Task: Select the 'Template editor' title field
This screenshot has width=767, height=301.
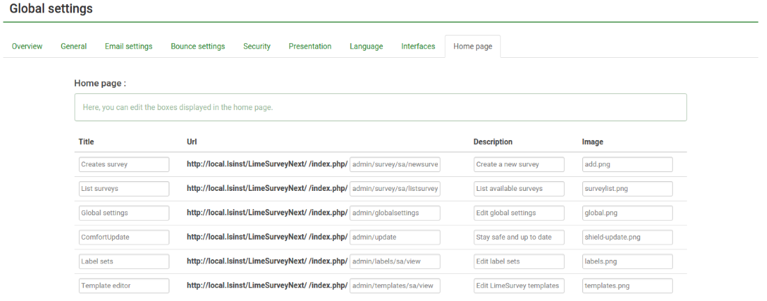Action: (123, 286)
